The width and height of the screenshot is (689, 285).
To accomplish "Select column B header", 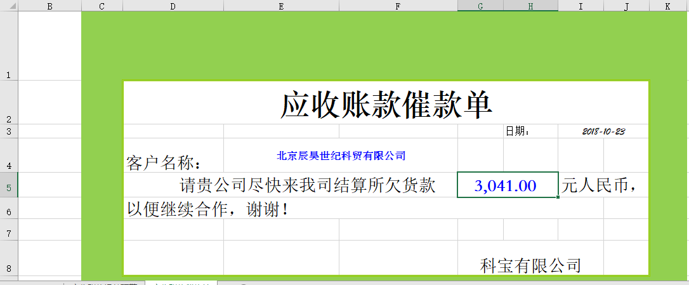I will [49, 6].
